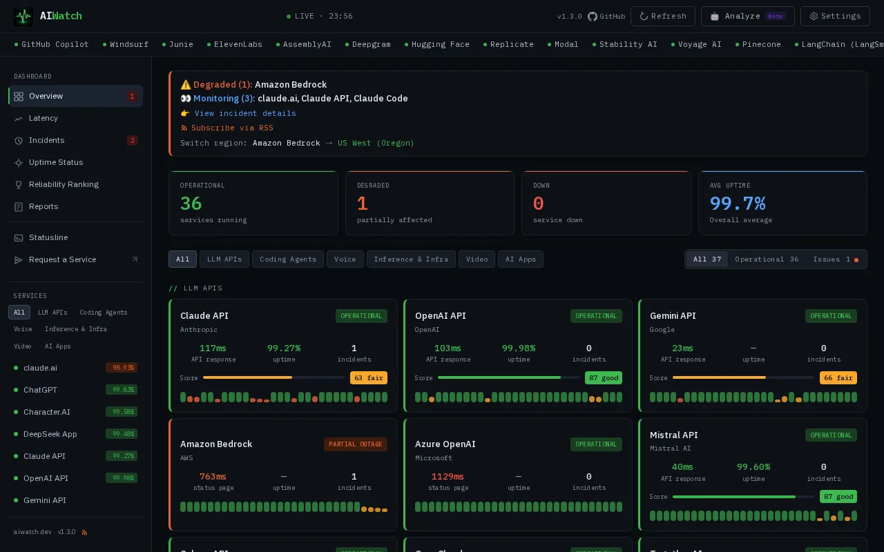
Task: Click the Avg Uptime 99.7% card
Action: click(782, 203)
